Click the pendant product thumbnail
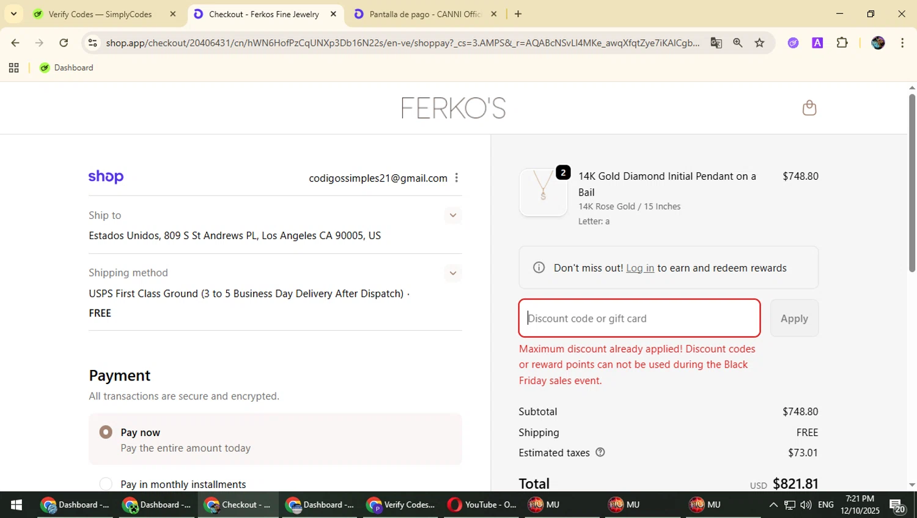The height and width of the screenshot is (518, 917). tap(543, 192)
